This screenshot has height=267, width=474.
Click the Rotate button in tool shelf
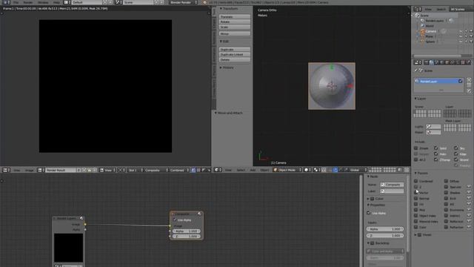point(235,22)
